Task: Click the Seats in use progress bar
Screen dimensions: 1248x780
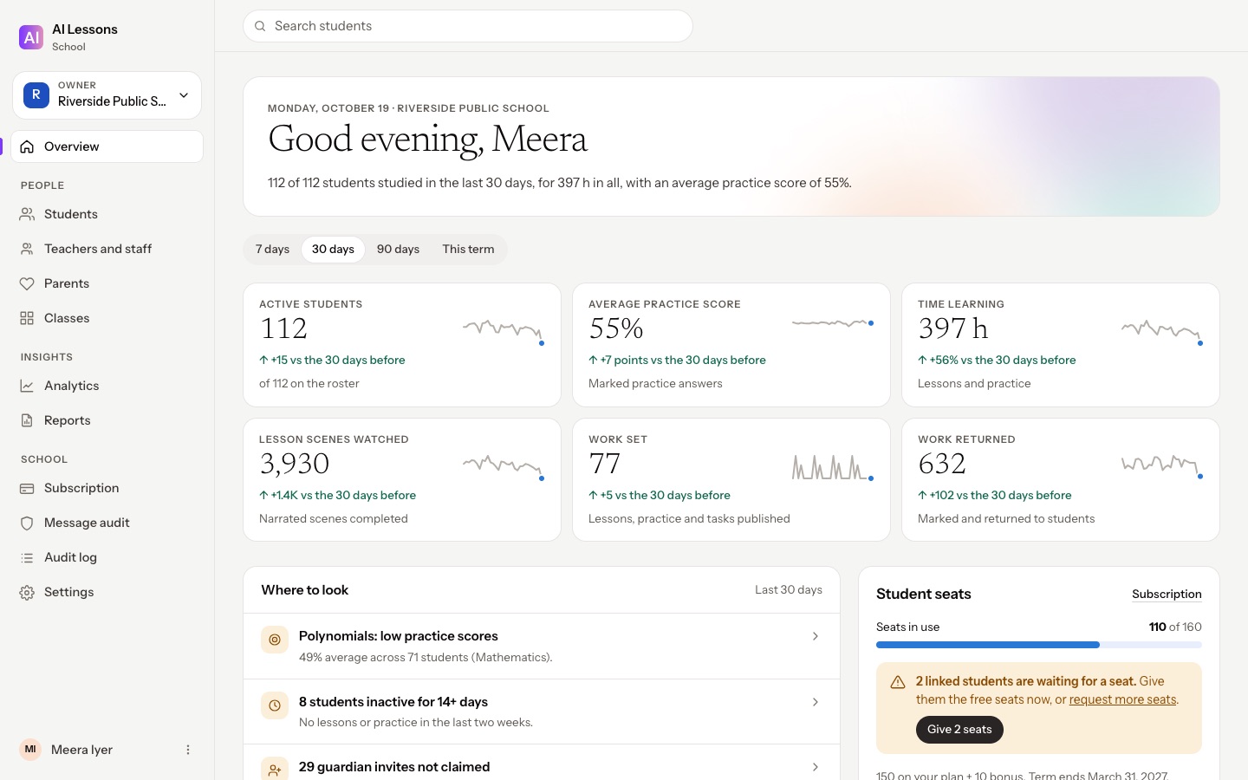Action: (1039, 645)
